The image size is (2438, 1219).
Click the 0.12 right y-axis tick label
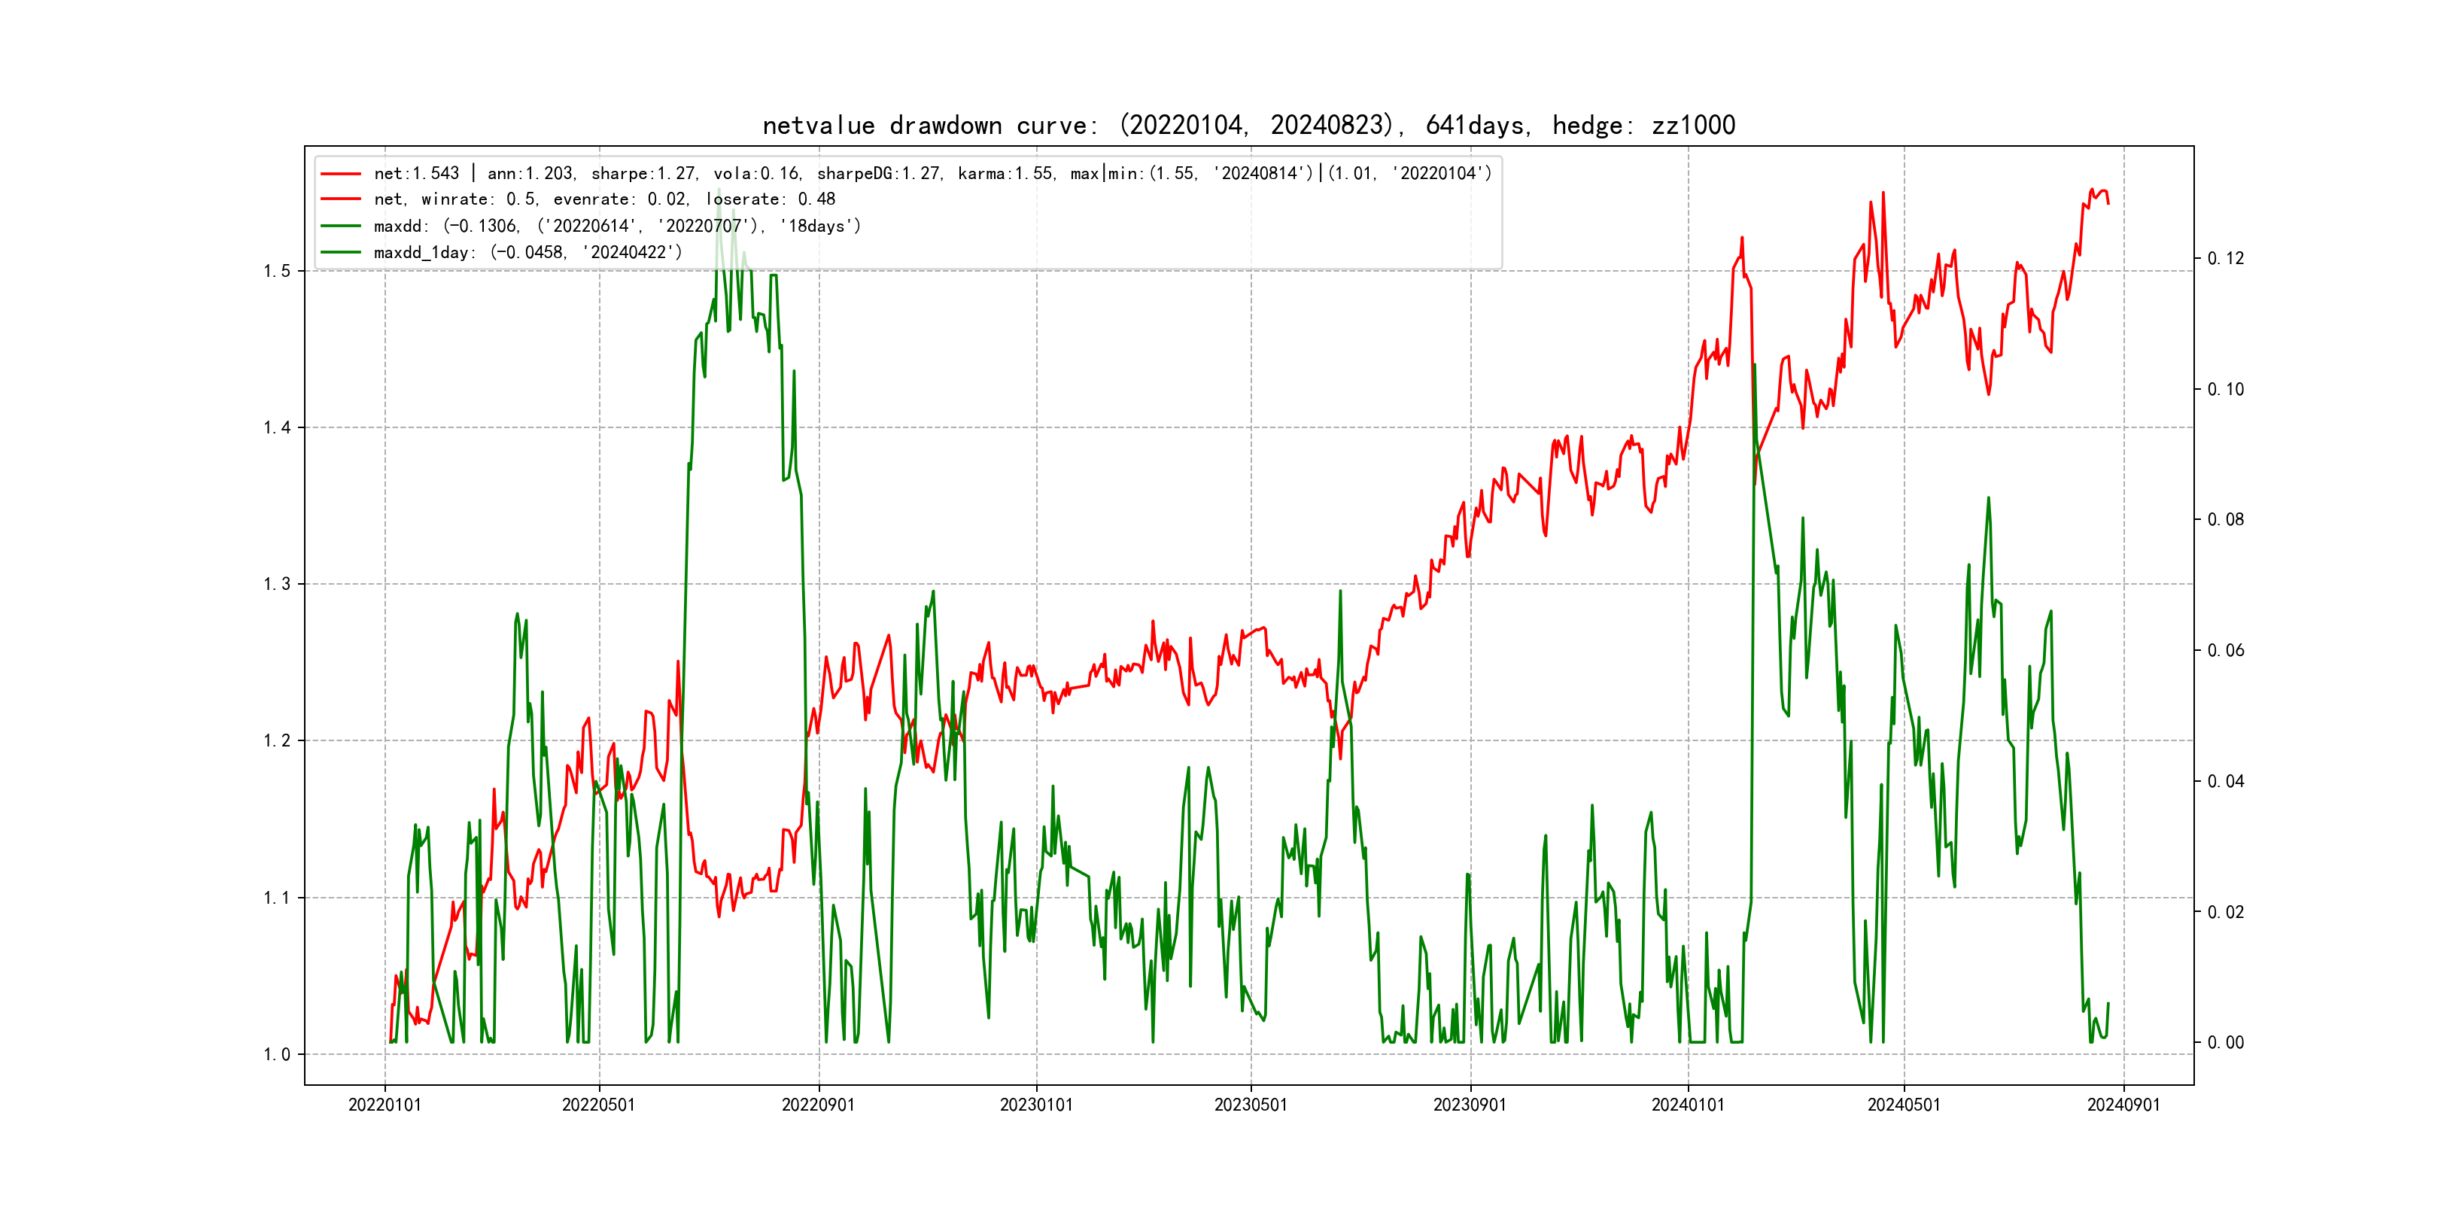point(2225,258)
